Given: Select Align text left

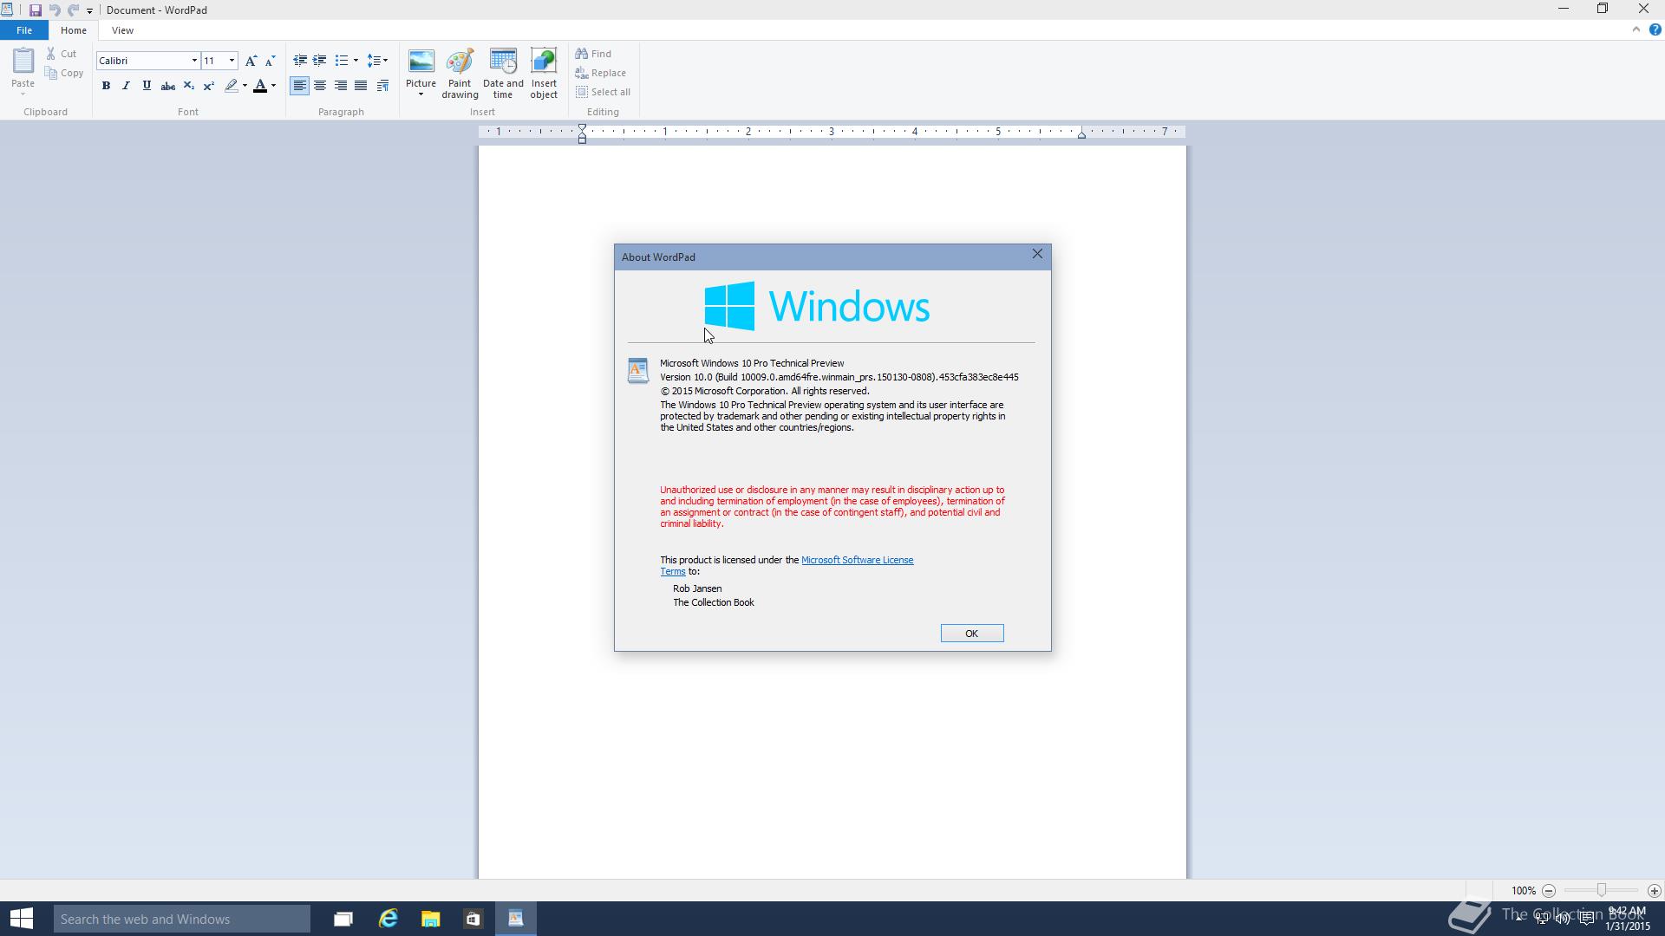Looking at the screenshot, I should 299,86.
